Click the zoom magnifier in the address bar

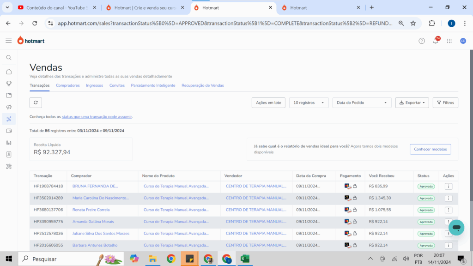tap(401, 23)
